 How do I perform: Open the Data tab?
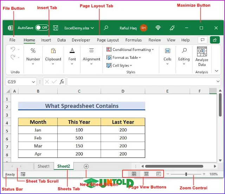tap(62, 40)
